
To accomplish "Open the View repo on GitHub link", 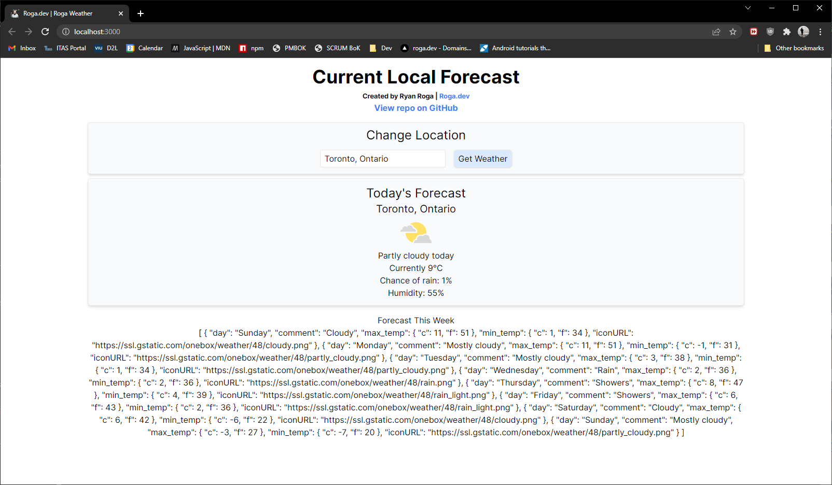I will (x=415, y=108).
